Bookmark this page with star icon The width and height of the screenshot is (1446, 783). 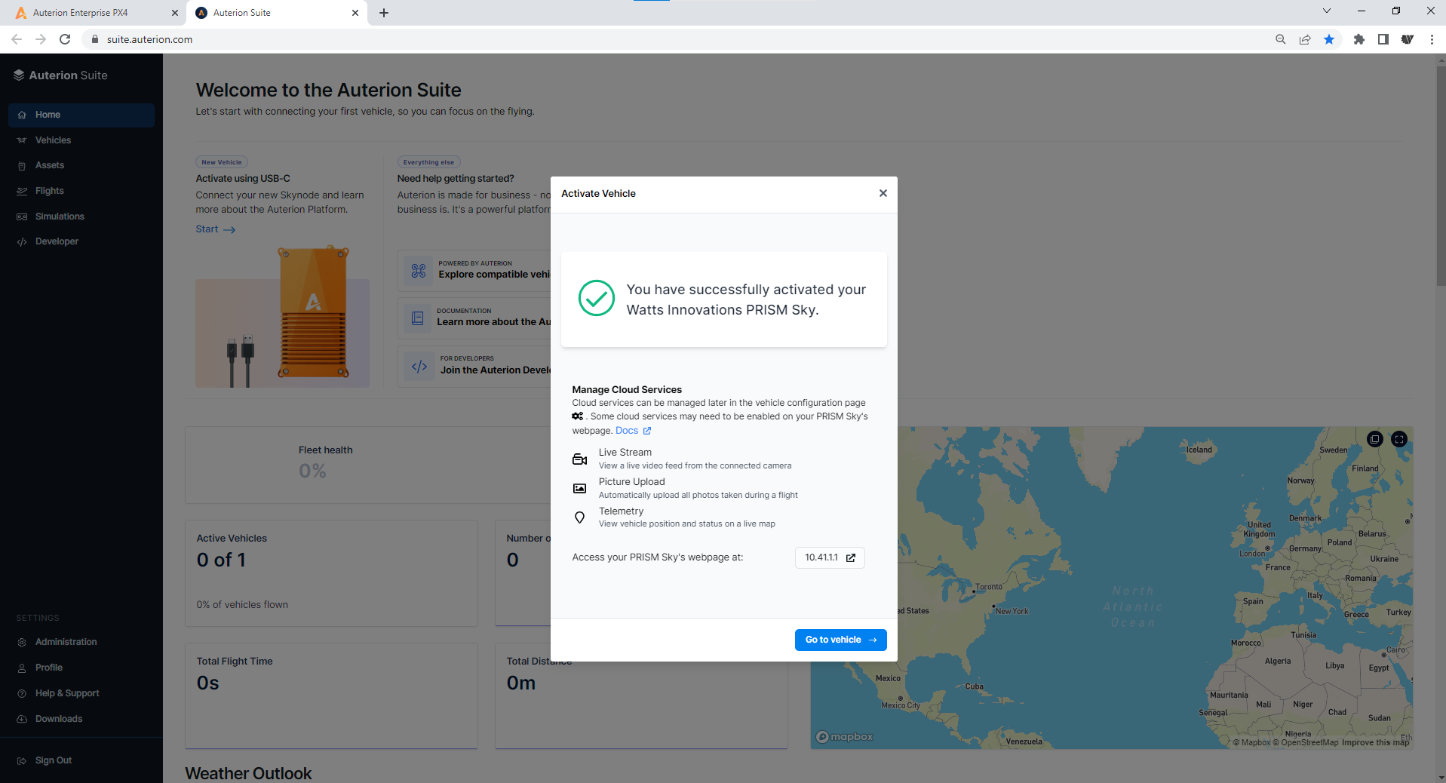tap(1328, 39)
